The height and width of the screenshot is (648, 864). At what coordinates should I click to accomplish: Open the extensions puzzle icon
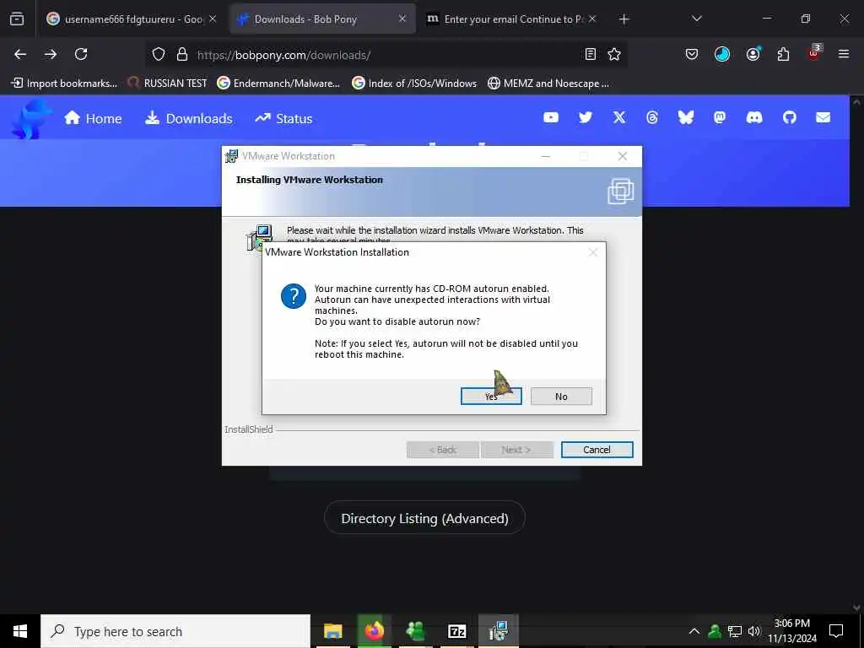click(783, 54)
